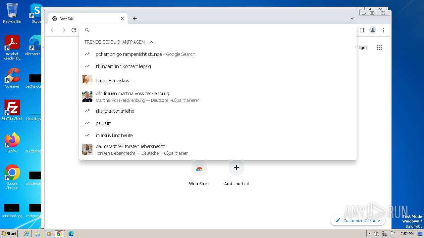The height and width of the screenshot is (238, 424).
Task: Select suggestion allianz aktienanleihe
Action: click(x=218, y=111)
